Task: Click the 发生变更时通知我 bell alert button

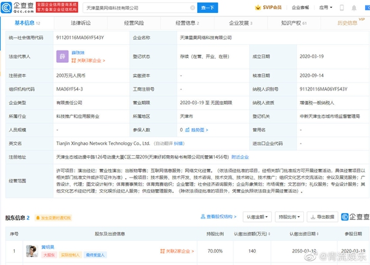Action: click(x=53, y=218)
